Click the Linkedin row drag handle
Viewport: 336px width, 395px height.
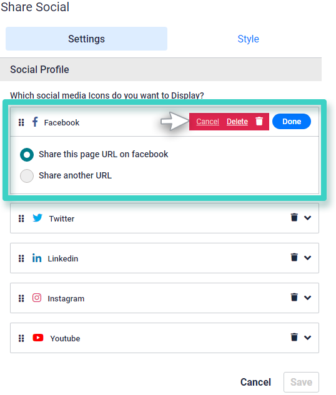point(21,258)
